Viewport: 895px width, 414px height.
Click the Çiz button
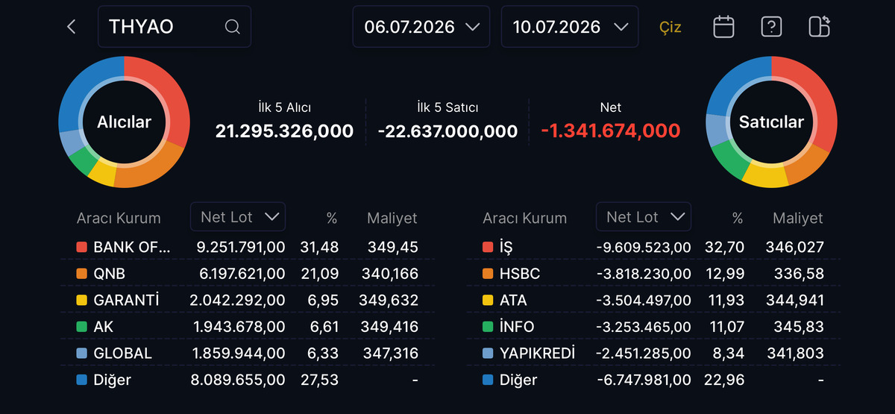click(x=671, y=27)
